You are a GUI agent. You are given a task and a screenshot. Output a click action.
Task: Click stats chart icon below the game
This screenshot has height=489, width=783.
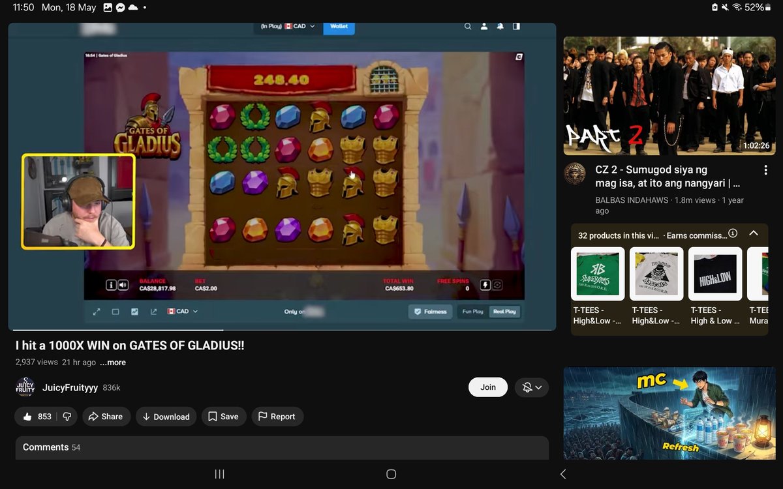point(134,312)
